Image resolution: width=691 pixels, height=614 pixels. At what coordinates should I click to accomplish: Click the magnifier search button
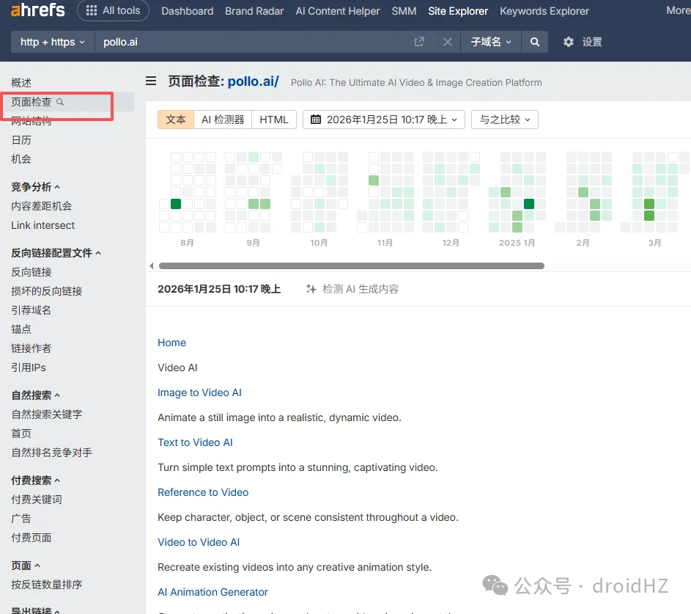tap(535, 42)
